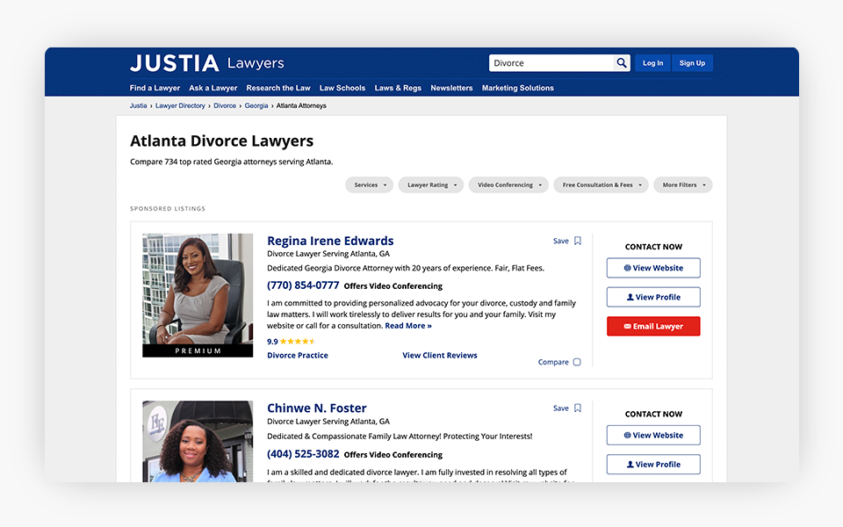Viewport: 843px width, 527px height.
Task: Save Regina Irene Edwards using bookmark icon
Action: point(577,241)
